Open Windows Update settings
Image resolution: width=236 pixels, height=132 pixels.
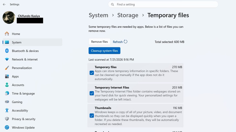coord(32,127)
